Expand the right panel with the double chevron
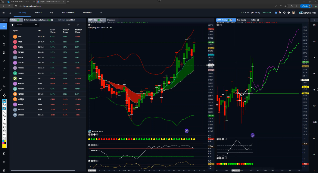The image size is (318, 173). 314,20
